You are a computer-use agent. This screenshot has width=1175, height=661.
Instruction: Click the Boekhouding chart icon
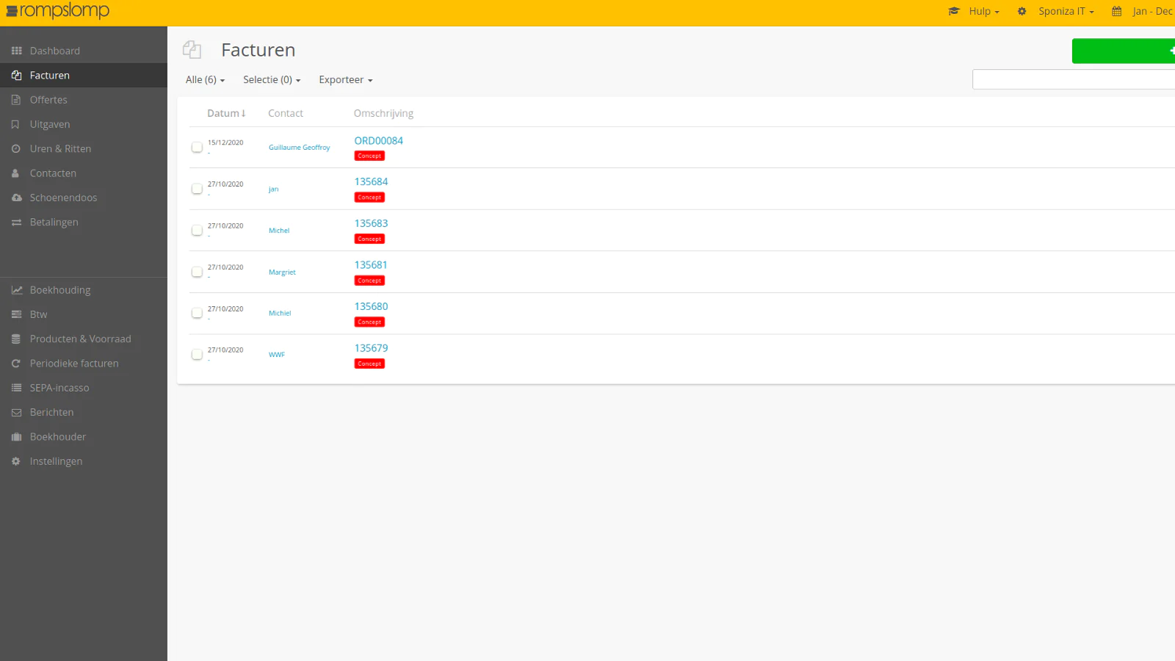coord(16,290)
